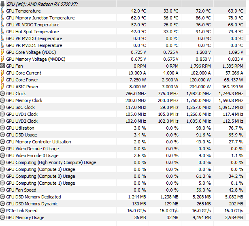Click circle icon beside PCIe Link Speed
The image size is (249, 226).
2,211
